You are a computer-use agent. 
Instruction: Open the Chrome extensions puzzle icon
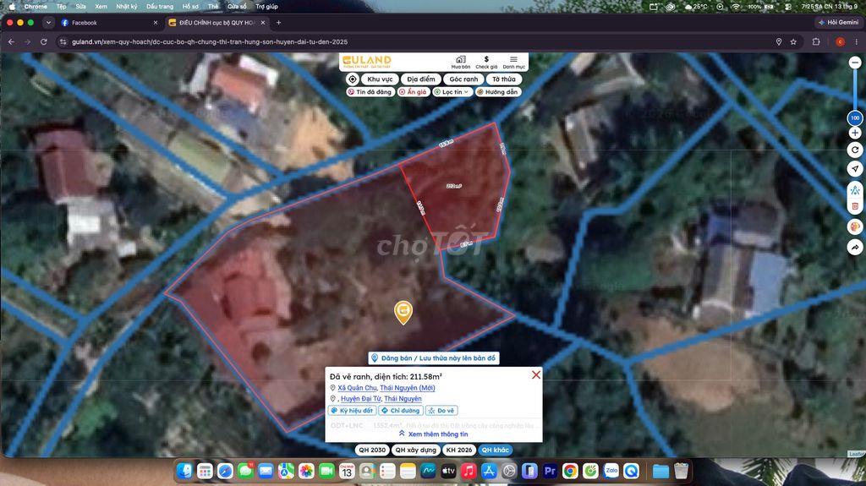(x=816, y=42)
